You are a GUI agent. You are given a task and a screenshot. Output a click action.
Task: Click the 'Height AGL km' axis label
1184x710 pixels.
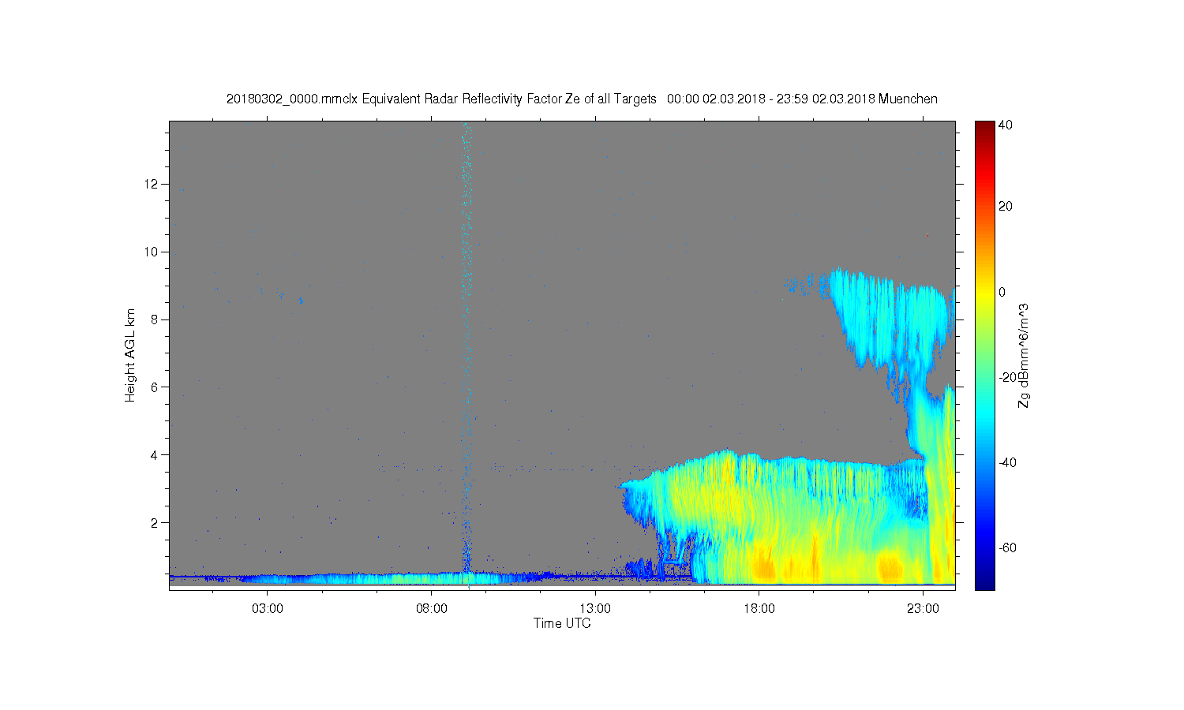click(x=130, y=355)
